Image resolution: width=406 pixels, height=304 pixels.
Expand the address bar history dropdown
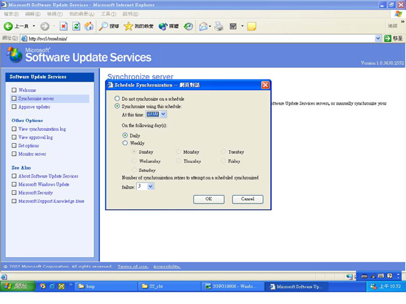(378, 39)
